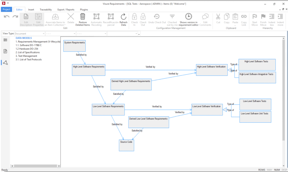Open Edit Description tool
Image resolution: width=288 pixels, height=172 pixels.
26,19
